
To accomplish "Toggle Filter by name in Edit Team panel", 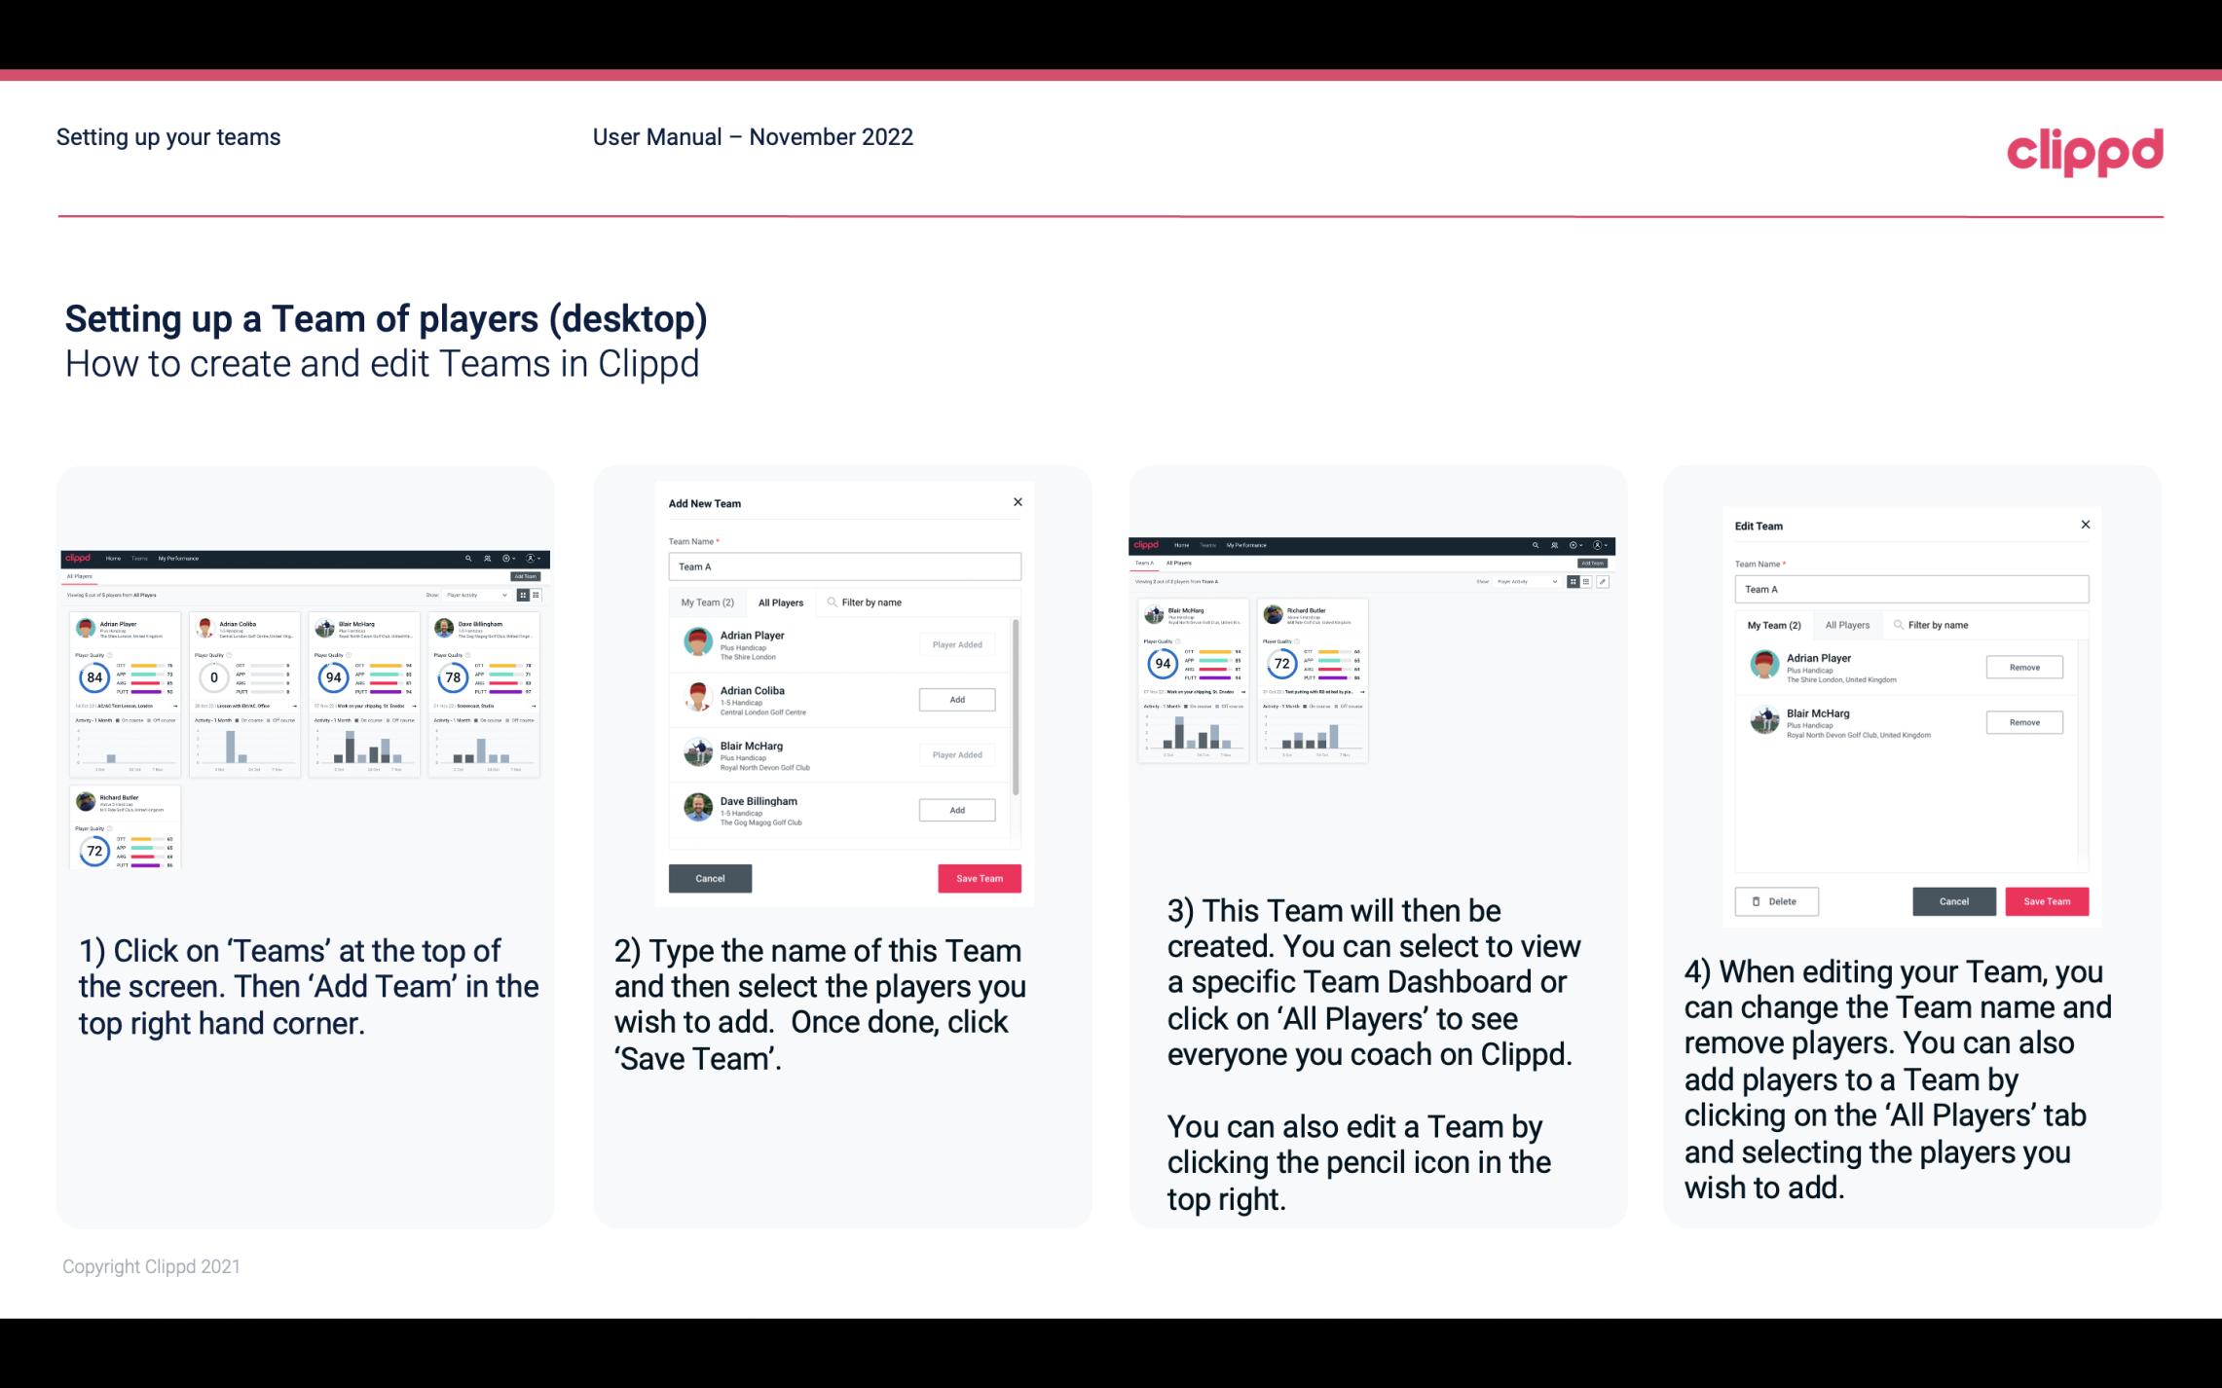I will click(x=1939, y=625).
